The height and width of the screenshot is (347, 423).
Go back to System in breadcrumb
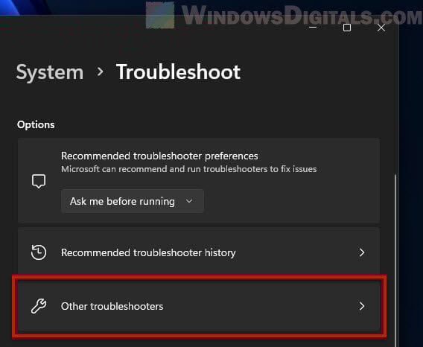point(50,72)
